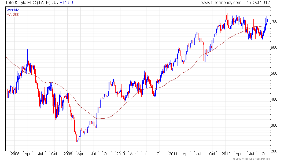
Task: Click the Tate & Lyle PLC chart title
Action: [32, 3]
